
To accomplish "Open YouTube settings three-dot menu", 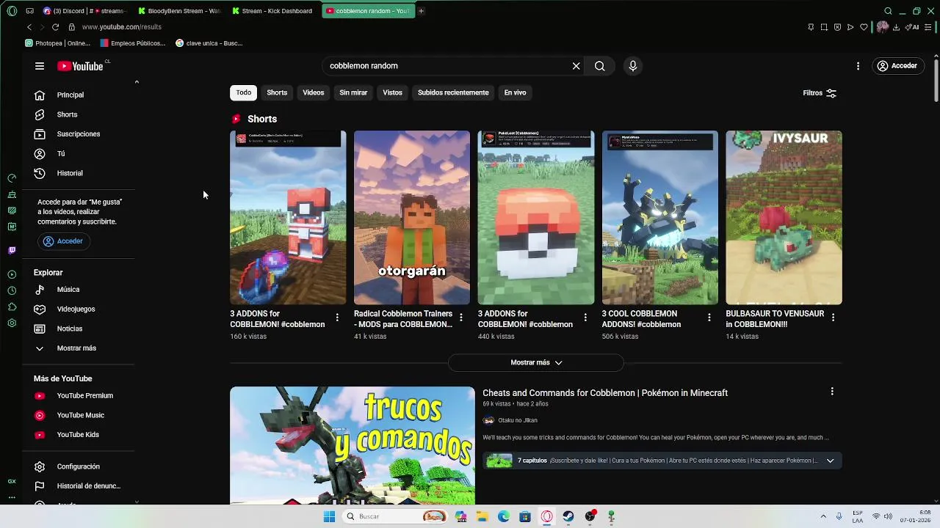I will pos(858,66).
